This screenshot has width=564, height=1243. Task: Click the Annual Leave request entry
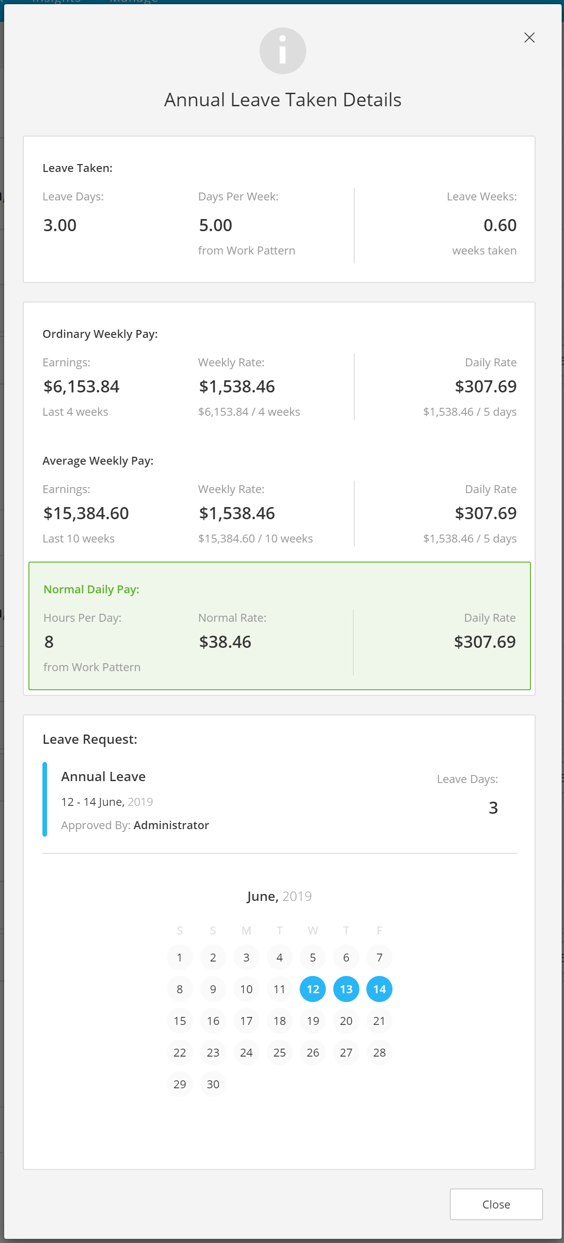point(103,776)
